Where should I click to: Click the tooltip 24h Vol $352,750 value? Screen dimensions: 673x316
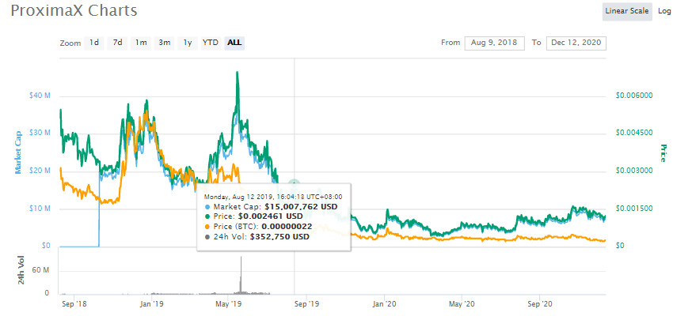[x=279, y=237]
